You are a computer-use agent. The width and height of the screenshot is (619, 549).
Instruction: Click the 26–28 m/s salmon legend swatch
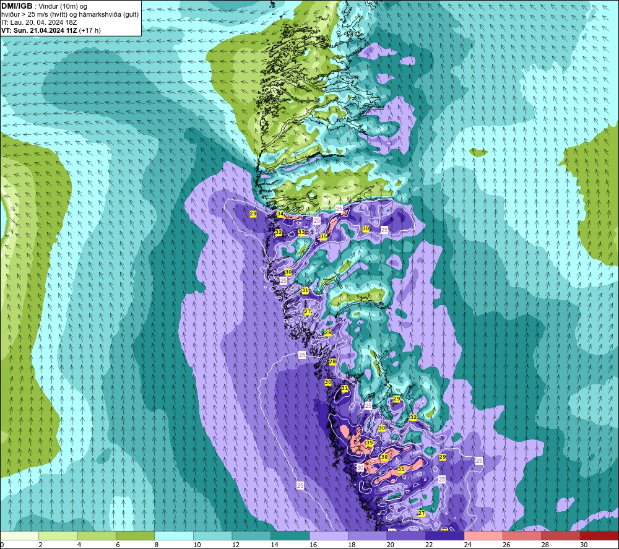[522, 536]
